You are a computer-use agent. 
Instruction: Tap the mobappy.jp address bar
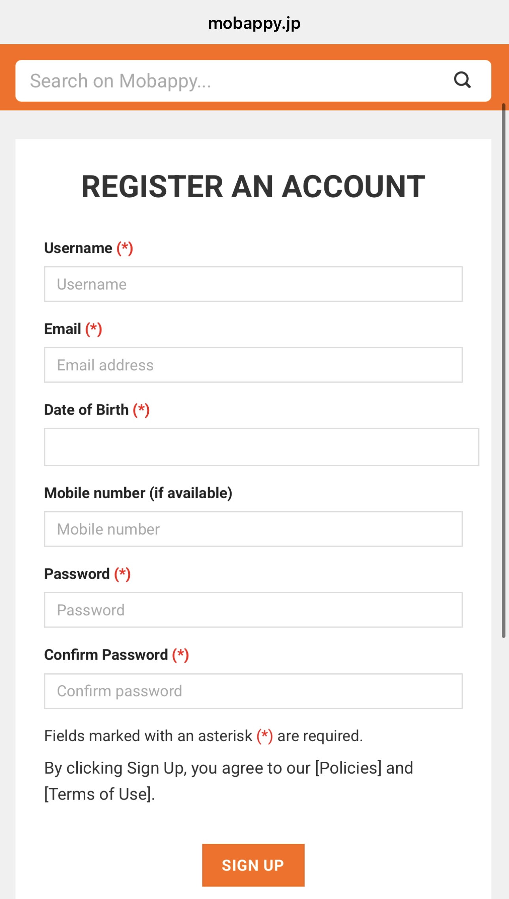[x=254, y=23]
